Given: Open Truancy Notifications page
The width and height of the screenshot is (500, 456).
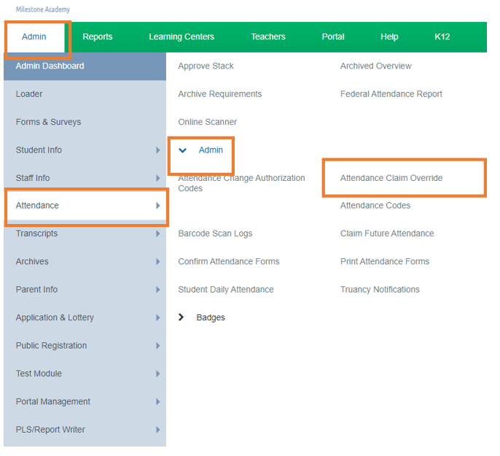Looking at the screenshot, I should pos(380,290).
